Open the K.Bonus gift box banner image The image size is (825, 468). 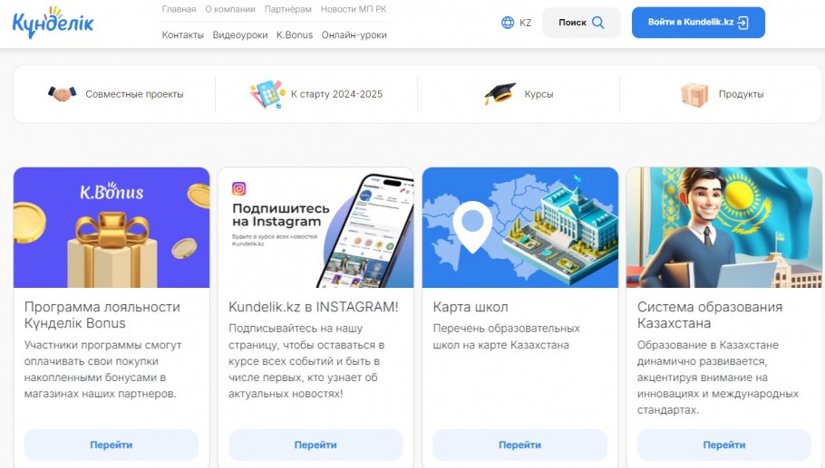112,227
